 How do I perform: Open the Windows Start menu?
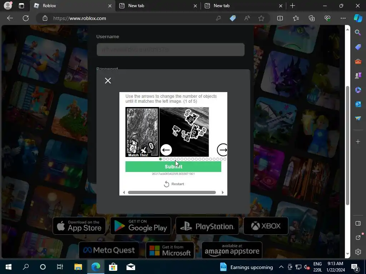coord(9,267)
